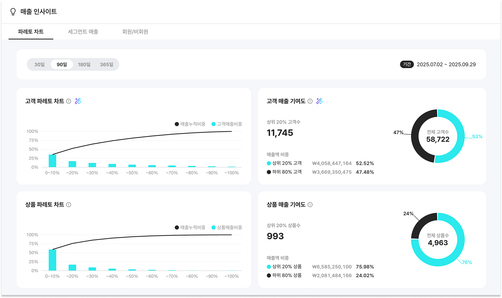Toggle 고객매출비중 legend in customer chart
Viewport: 502px width, 298px height.
(x=227, y=124)
